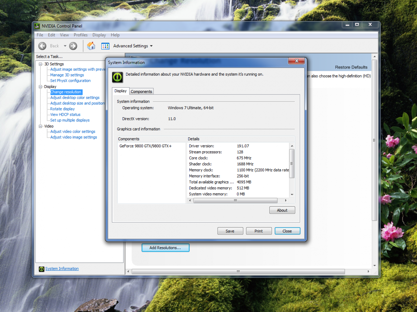Click the System Information icon at bottom left

pos(41,269)
